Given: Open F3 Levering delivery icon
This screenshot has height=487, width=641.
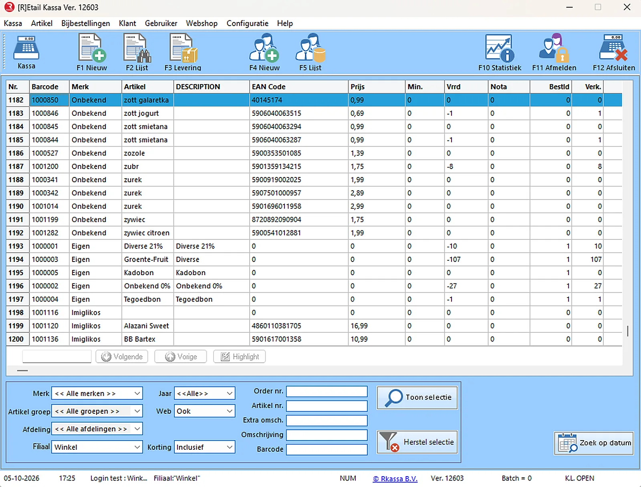Looking at the screenshot, I should click(x=183, y=52).
